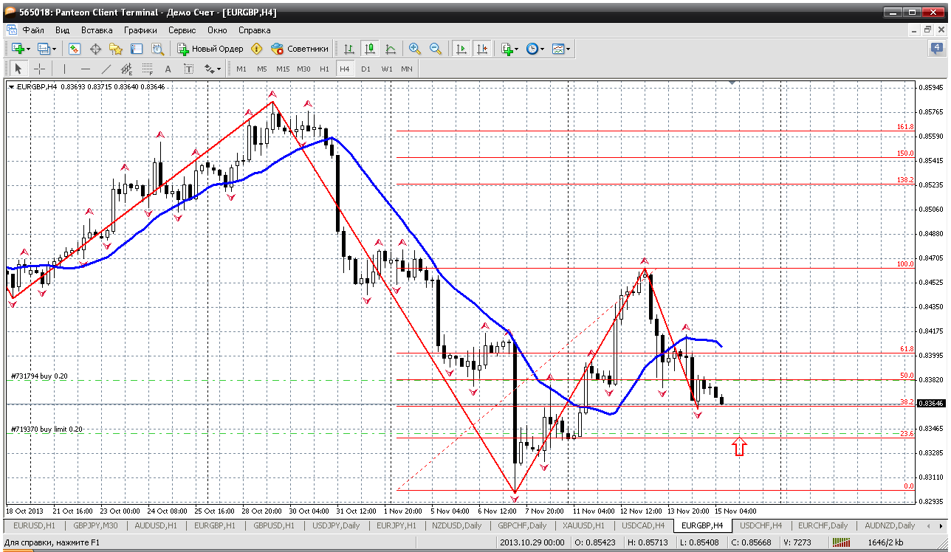Switch to M1 timeframe
This screenshot has width=951, height=552.
[x=241, y=69]
